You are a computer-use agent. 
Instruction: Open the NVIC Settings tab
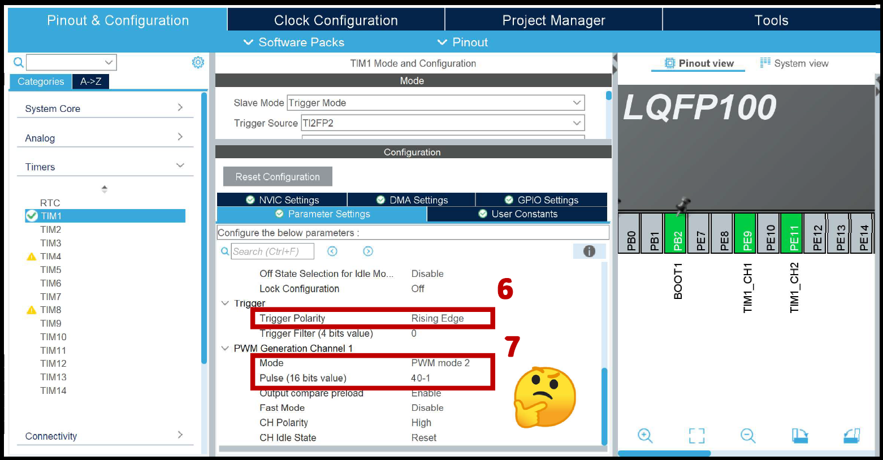pyautogui.click(x=282, y=200)
